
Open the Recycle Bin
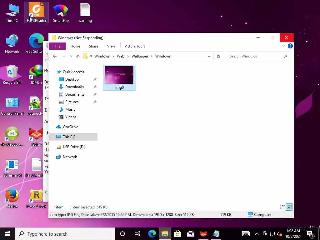click(x=12, y=75)
